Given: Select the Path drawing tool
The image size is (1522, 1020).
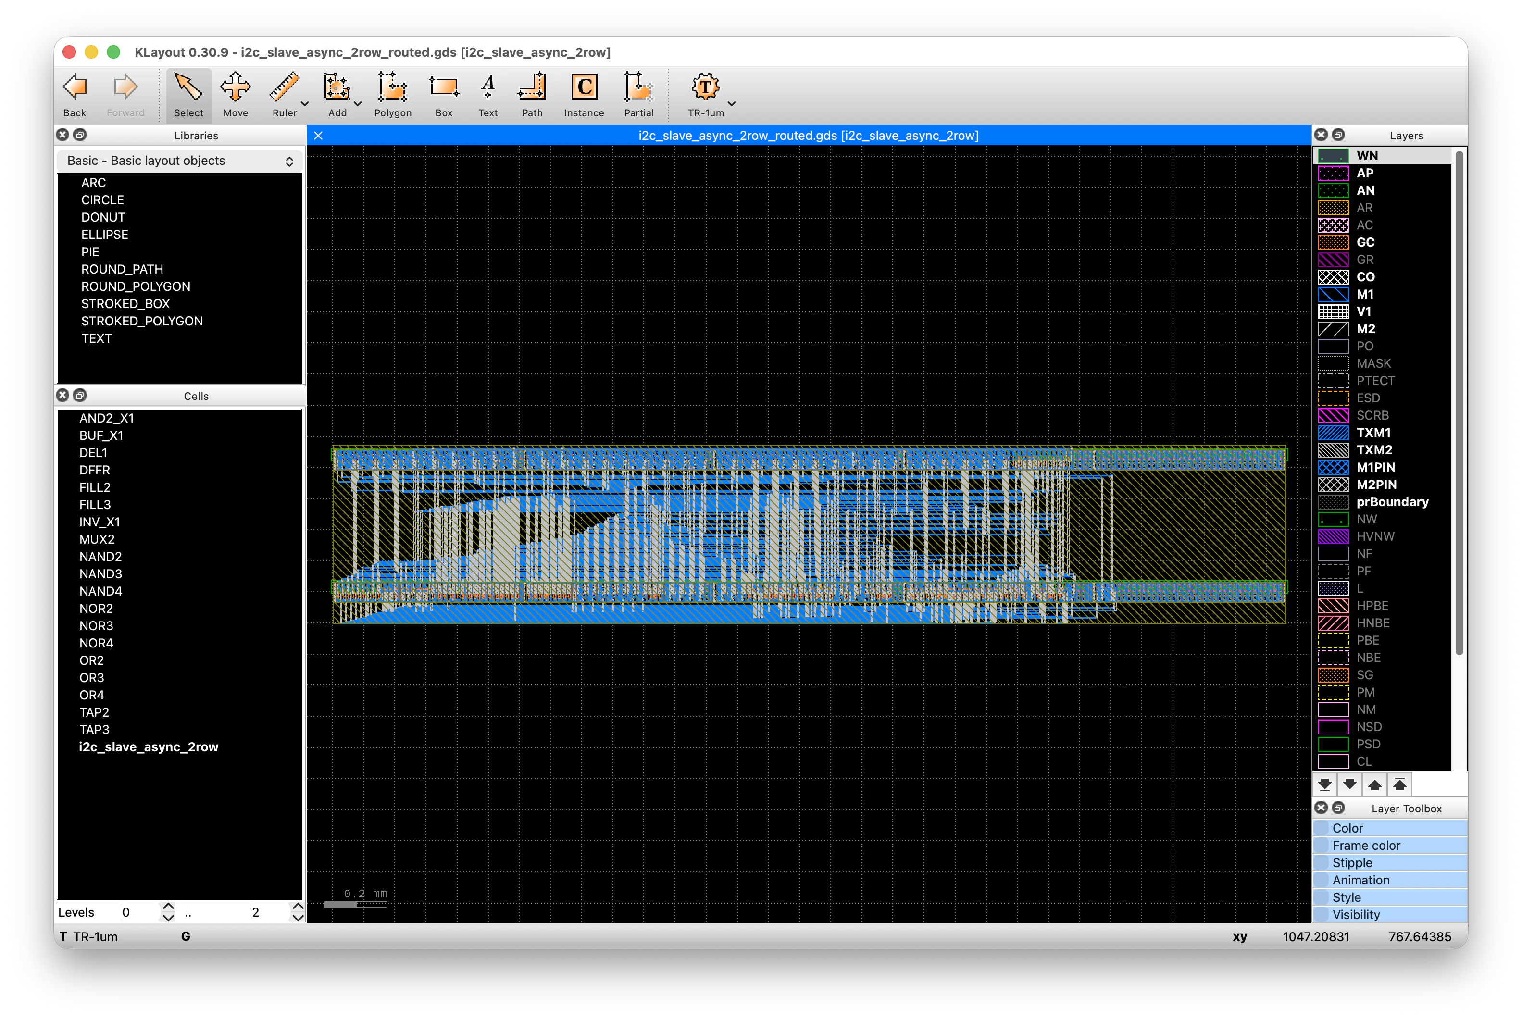Looking at the screenshot, I should point(532,94).
